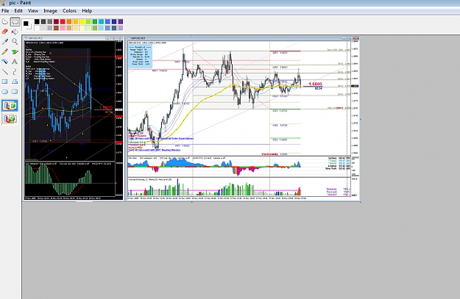Click the canvas bottom-right corner handle
Viewport: 460px width, 299px height.
(361, 202)
